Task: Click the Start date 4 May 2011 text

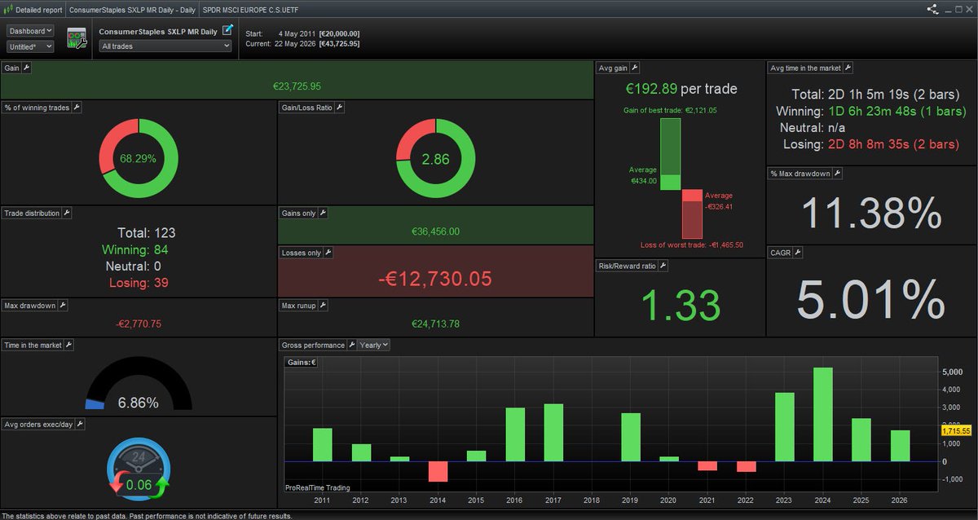Action: [302, 33]
